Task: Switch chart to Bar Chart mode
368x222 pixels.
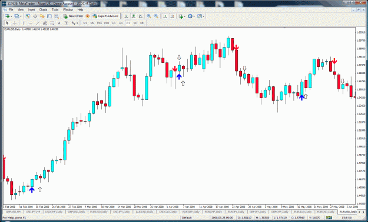Action: coord(126,16)
